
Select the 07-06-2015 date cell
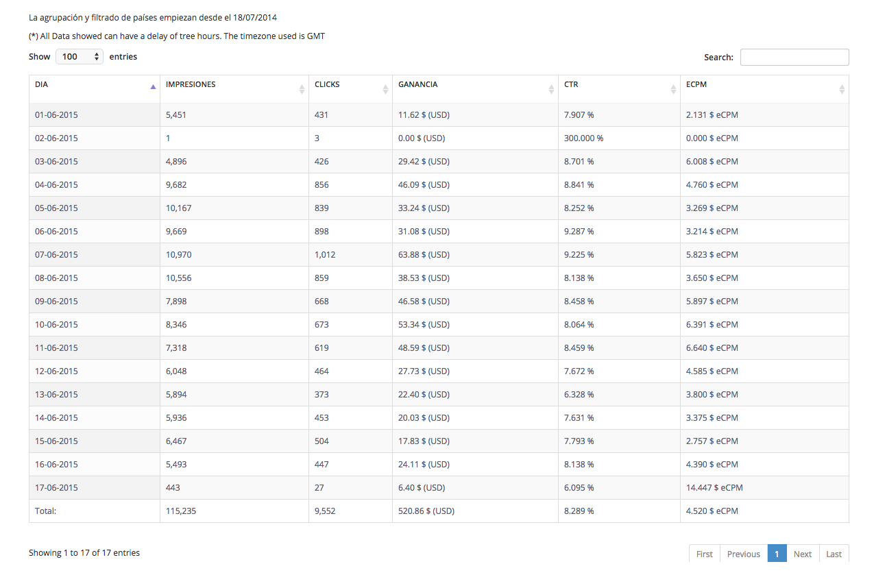click(x=95, y=255)
